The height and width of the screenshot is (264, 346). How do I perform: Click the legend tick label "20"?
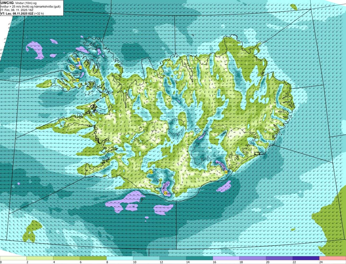[267, 262]
